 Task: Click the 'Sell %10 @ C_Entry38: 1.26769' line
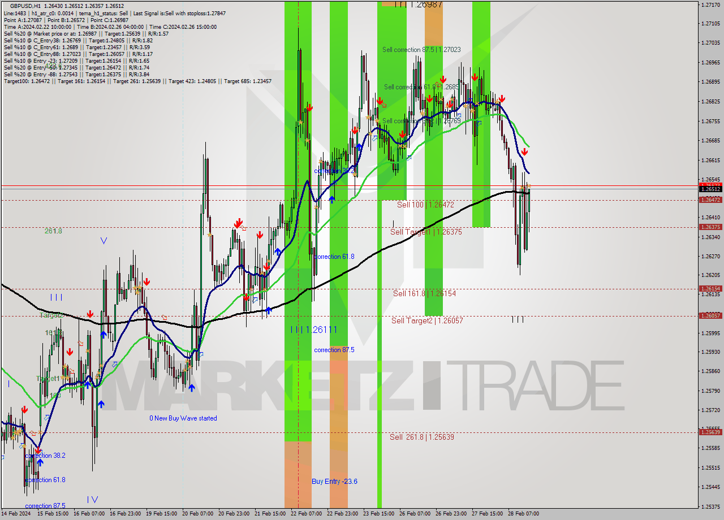click(78, 40)
